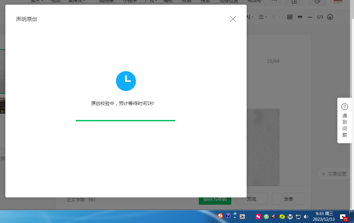Click the camera tray icon

[x=242, y=217]
